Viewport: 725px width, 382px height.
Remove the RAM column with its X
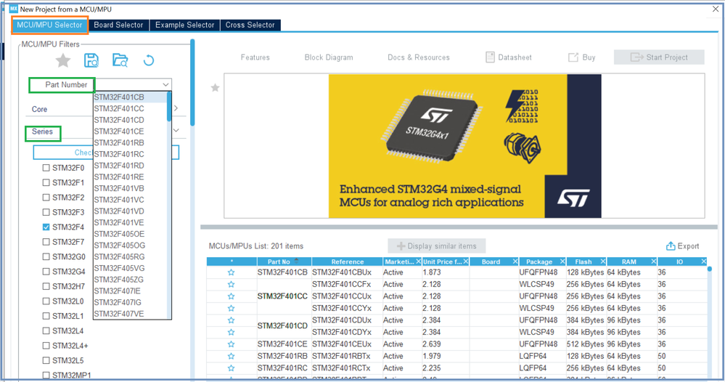coord(653,261)
